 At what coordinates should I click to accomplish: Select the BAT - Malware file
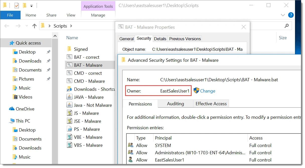(90, 65)
